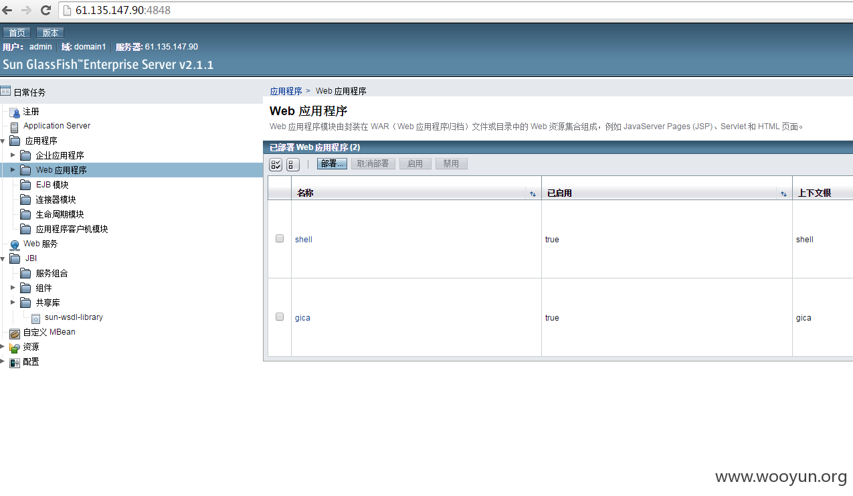Reload the page with refresh icon

click(x=45, y=10)
